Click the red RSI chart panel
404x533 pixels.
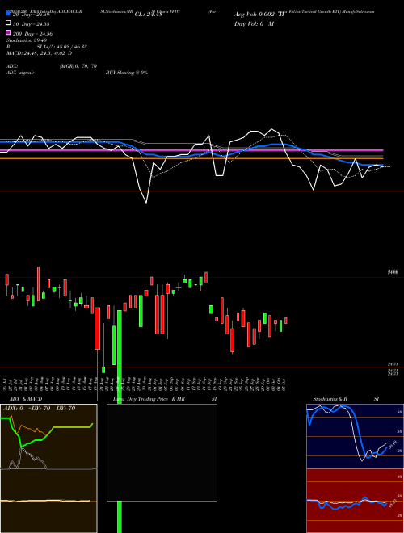[355, 501]
